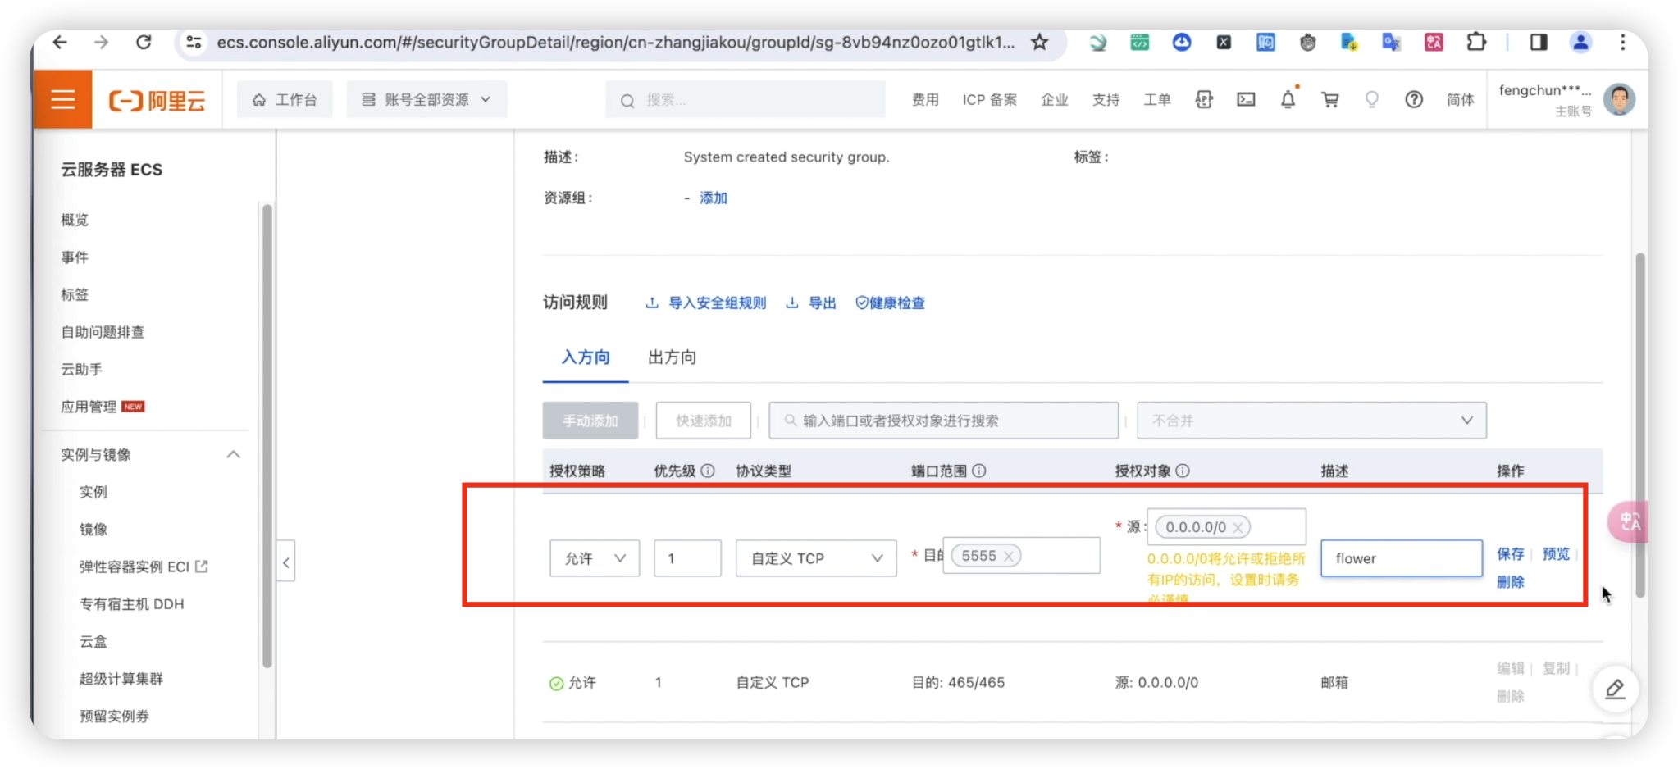The image size is (1678, 769).
Task: Click the pink translate floating button
Action: pyautogui.click(x=1628, y=521)
